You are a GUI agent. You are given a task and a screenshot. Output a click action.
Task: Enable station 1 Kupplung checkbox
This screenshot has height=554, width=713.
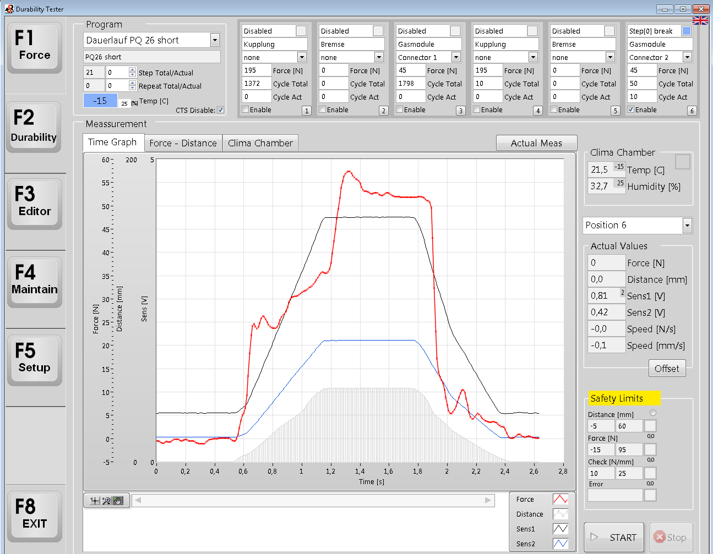tap(246, 109)
